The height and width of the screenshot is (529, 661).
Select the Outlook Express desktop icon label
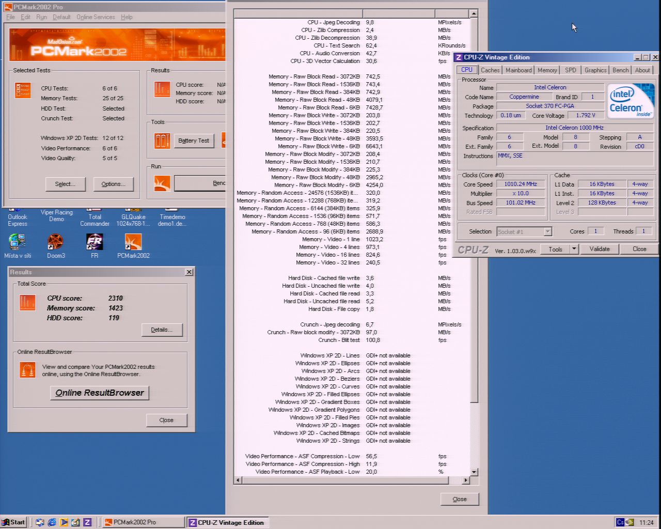[18, 221]
